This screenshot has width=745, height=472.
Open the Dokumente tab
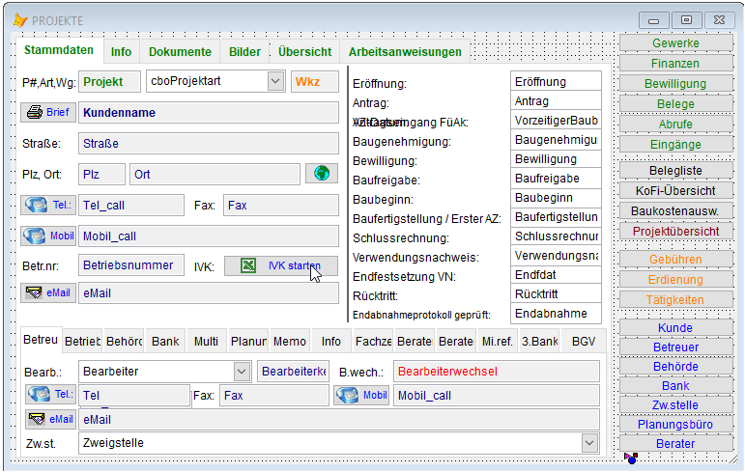coord(180,52)
